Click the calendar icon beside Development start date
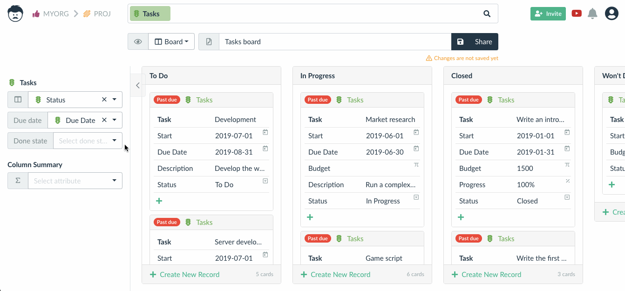Viewport: 625px width, 291px height. 265,133
